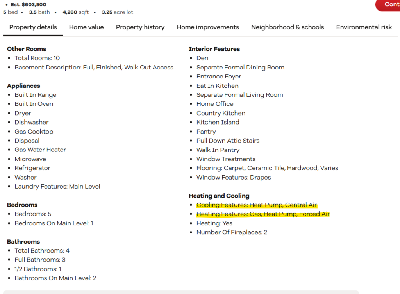Open the Property details tab
This screenshot has width=400, height=294.
pos(33,27)
